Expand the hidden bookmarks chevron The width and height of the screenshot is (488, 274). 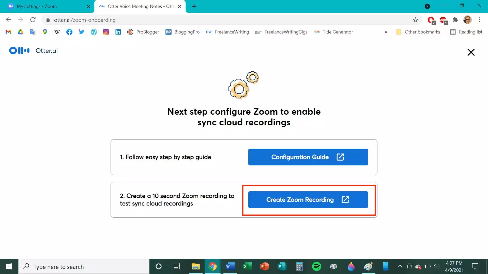tap(386, 32)
